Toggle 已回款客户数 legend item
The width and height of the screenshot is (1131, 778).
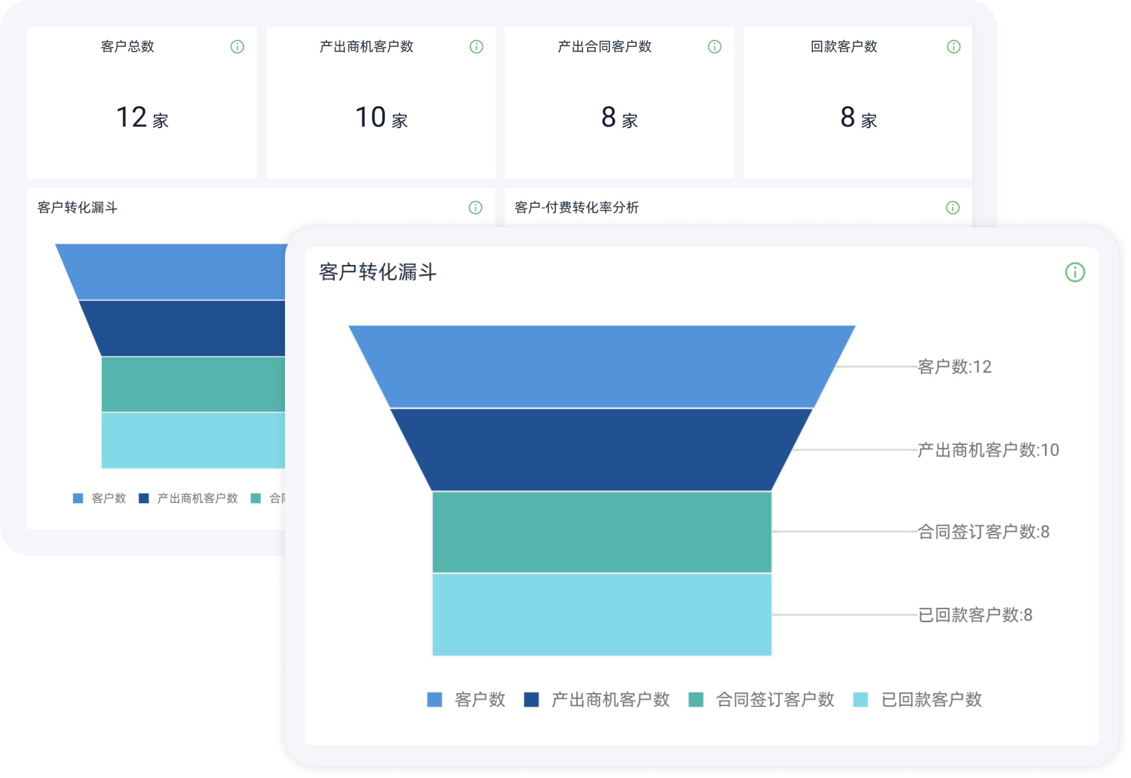[x=931, y=700]
